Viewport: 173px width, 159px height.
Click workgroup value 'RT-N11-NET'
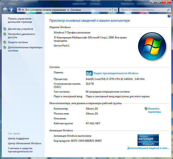[x=93, y=123]
